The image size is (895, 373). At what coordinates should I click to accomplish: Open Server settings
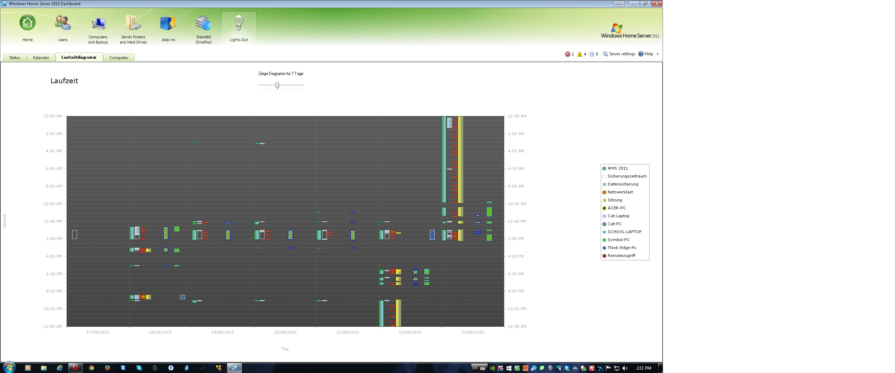(619, 54)
